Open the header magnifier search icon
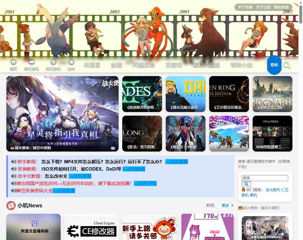This screenshot has height=240, width=303. pos(287,65)
